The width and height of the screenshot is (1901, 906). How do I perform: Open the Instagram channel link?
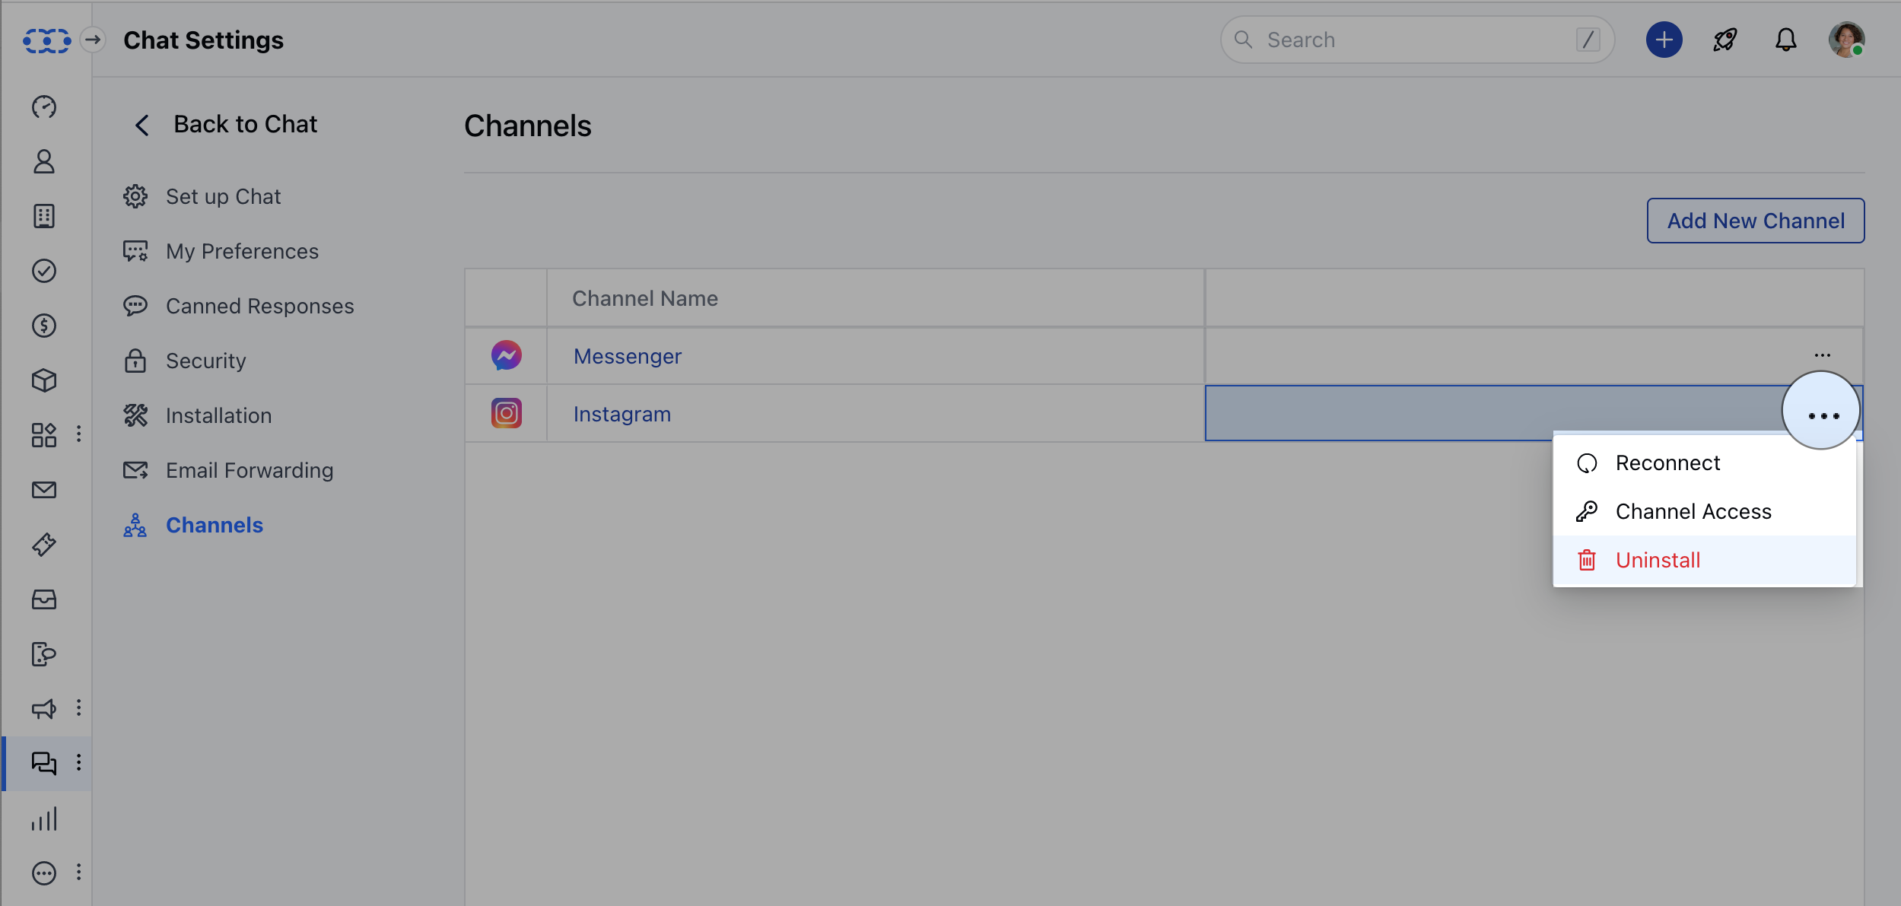pos(621,414)
